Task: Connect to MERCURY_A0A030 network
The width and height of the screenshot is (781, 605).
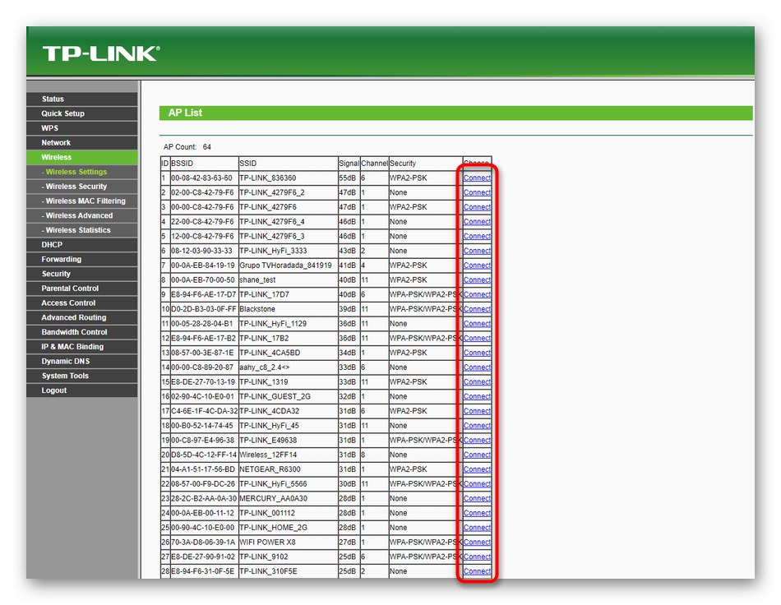Action: pos(477,497)
